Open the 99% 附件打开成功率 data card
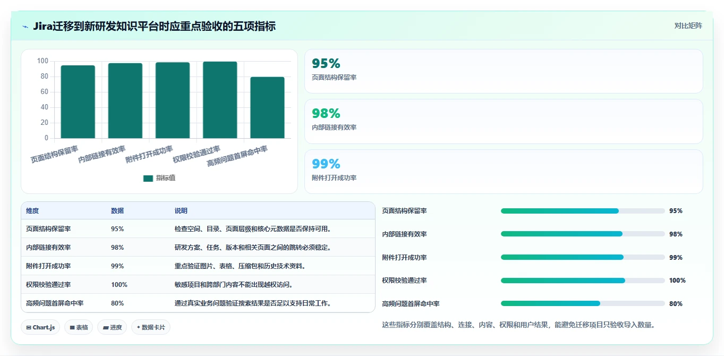 pos(504,172)
